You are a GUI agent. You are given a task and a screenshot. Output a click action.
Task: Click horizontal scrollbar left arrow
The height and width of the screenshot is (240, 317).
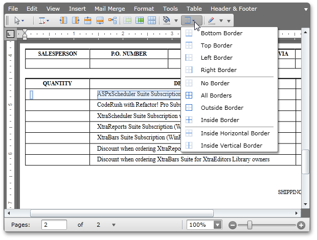click(9, 213)
